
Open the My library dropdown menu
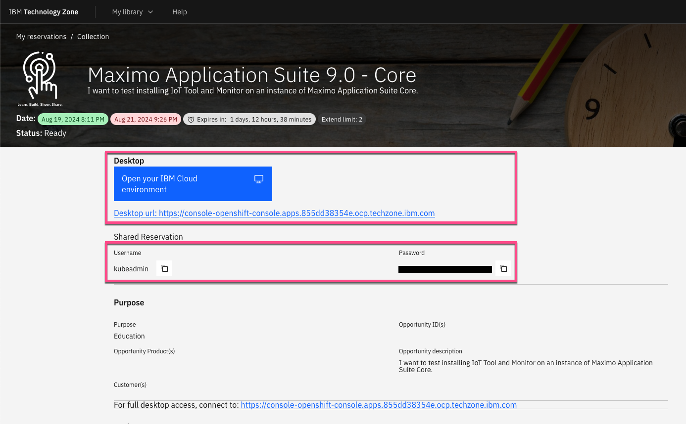(x=133, y=12)
